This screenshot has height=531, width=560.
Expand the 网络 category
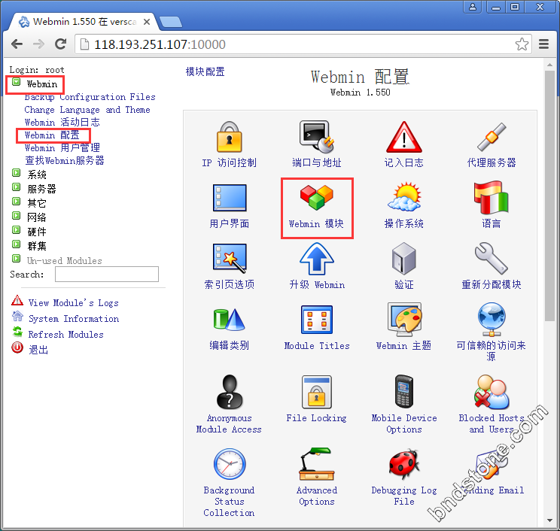16,216
